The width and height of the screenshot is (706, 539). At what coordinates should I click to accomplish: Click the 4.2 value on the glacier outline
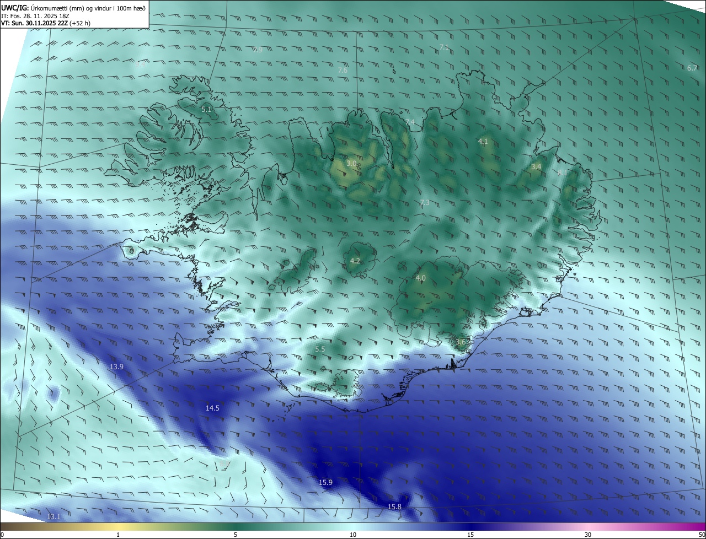(355, 261)
